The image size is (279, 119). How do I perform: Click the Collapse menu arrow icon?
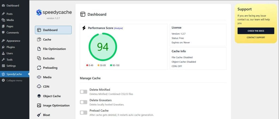coord(3,81)
